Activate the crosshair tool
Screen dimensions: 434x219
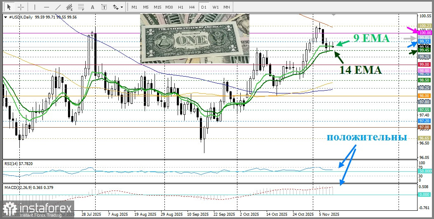click(21, 7)
